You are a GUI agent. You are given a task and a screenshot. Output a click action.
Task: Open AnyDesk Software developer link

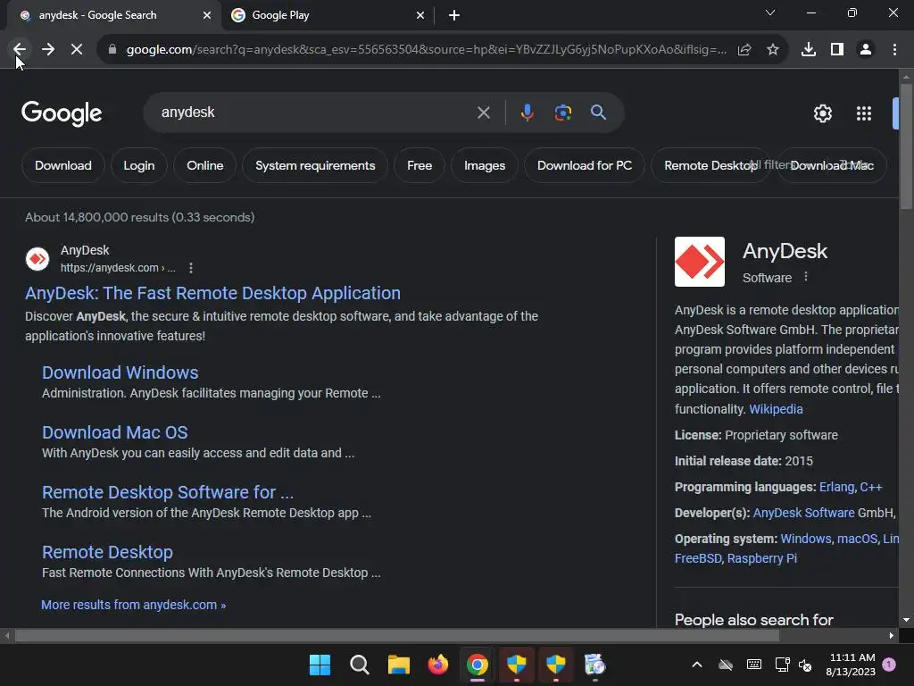click(x=804, y=513)
